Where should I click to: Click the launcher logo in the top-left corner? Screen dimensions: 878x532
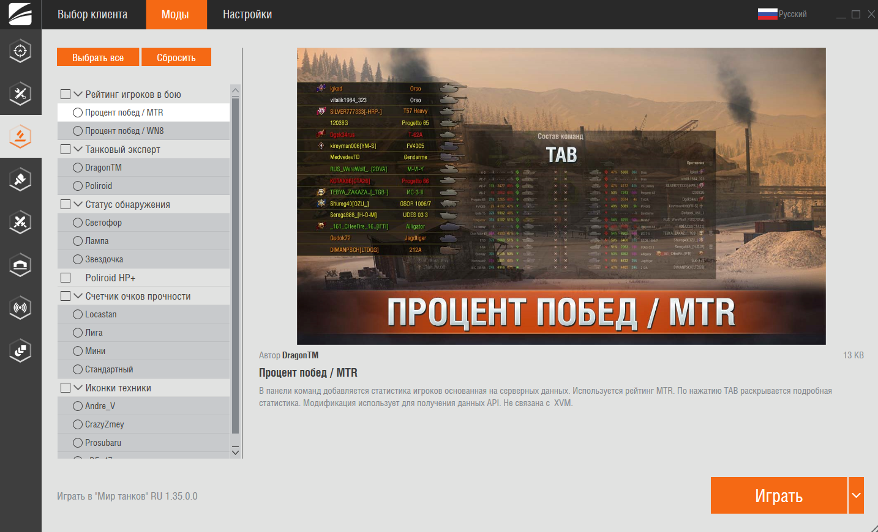click(x=20, y=14)
